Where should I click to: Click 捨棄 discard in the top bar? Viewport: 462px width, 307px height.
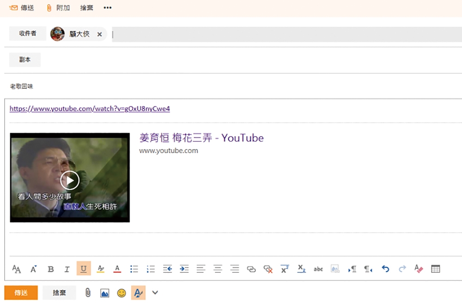click(87, 8)
